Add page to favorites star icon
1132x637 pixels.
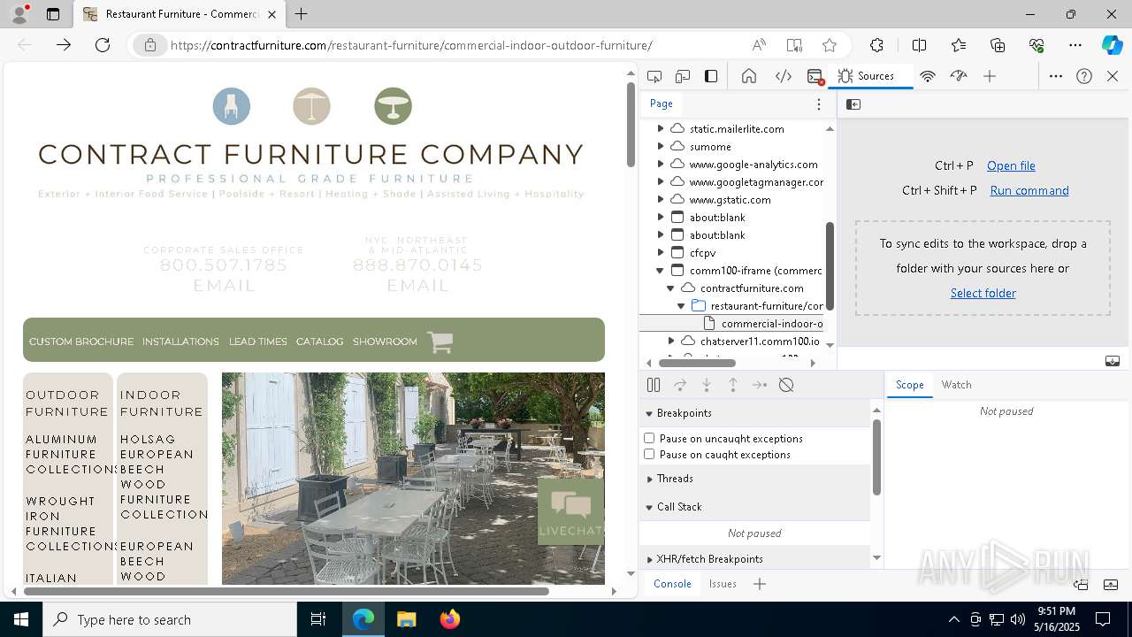[829, 45]
